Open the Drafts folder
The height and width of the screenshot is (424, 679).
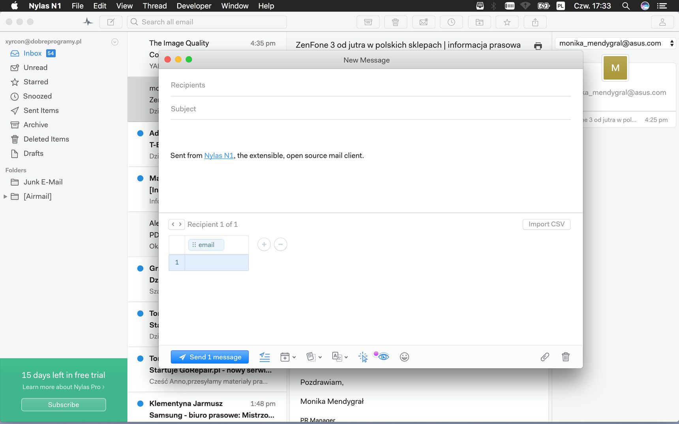(x=34, y=153)
